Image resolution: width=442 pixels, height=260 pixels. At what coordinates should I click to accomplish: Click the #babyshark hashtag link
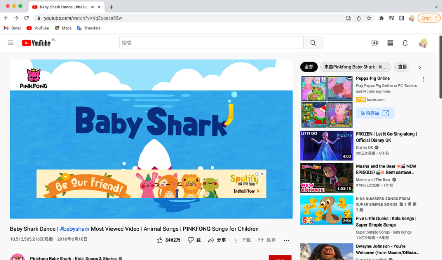click(x=75, y=229)
